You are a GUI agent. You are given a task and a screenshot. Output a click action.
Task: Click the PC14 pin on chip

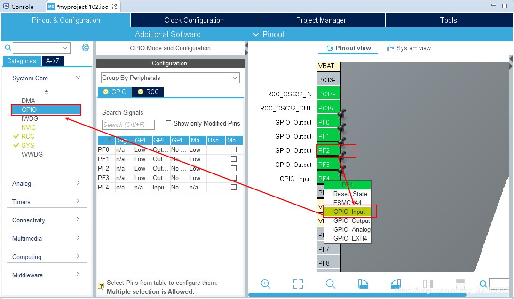(x=329, y=94)
